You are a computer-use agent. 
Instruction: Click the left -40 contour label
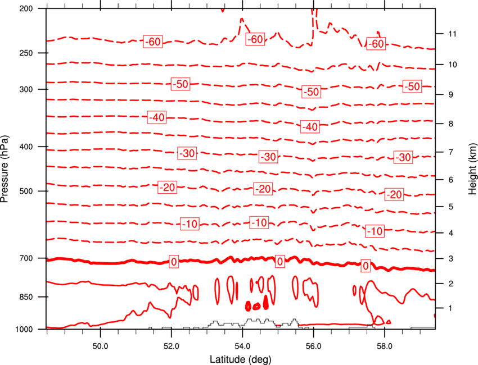[x=157, y=117]
